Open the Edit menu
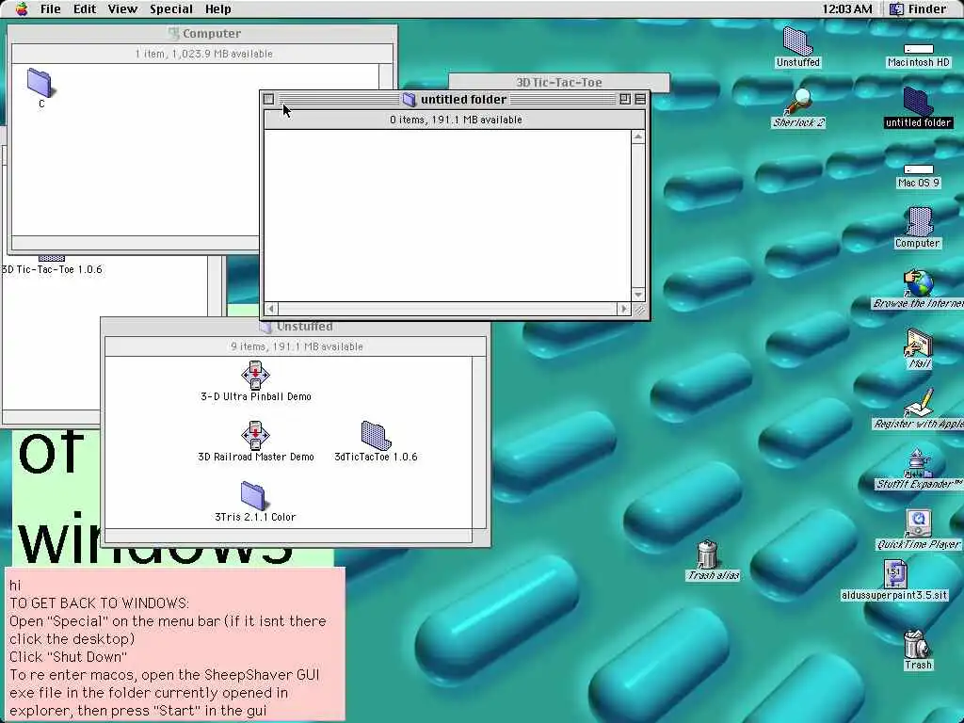 pos(84,9)
